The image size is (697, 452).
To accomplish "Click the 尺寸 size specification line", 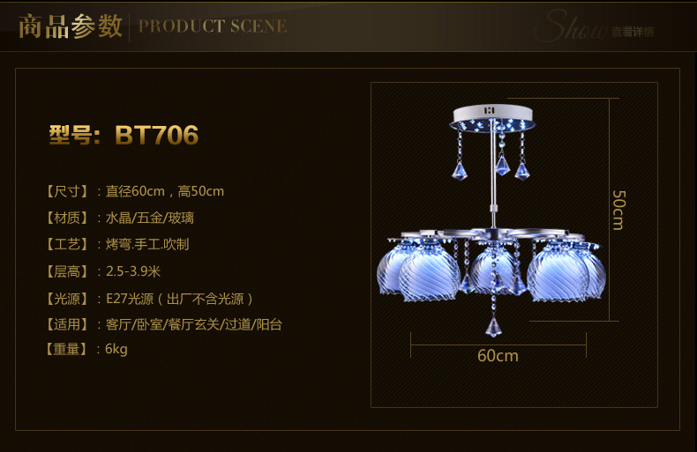I will [x=134, y=191].
